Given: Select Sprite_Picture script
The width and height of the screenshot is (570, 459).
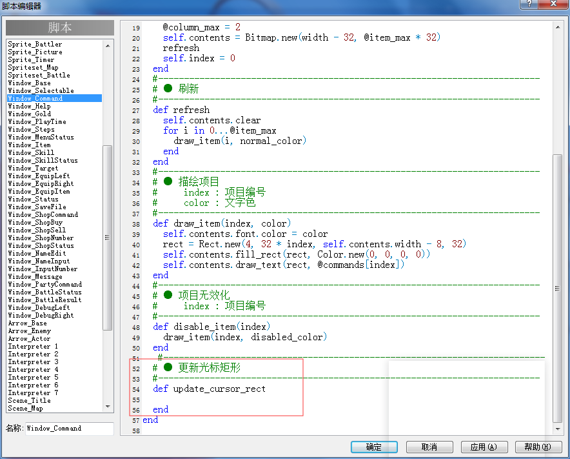Looking at the screenshot, I should pyautogui.click(x=35, y=52).
